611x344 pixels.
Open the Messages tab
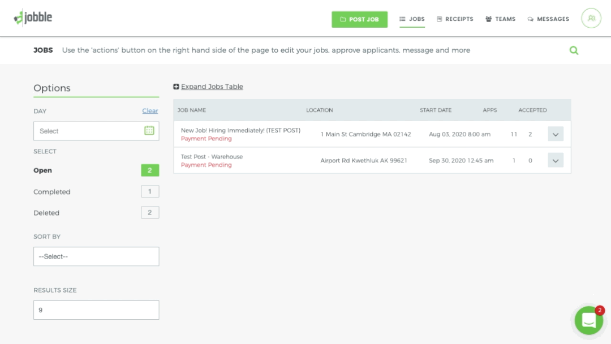pyautogui.click(x=548, y=19)
